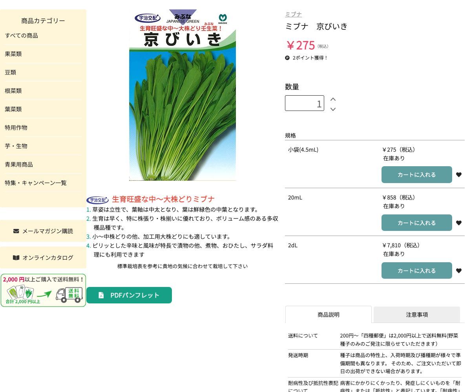Favorite the 小袋(4.5mL) size with heart icon

[x=458, y=175]
